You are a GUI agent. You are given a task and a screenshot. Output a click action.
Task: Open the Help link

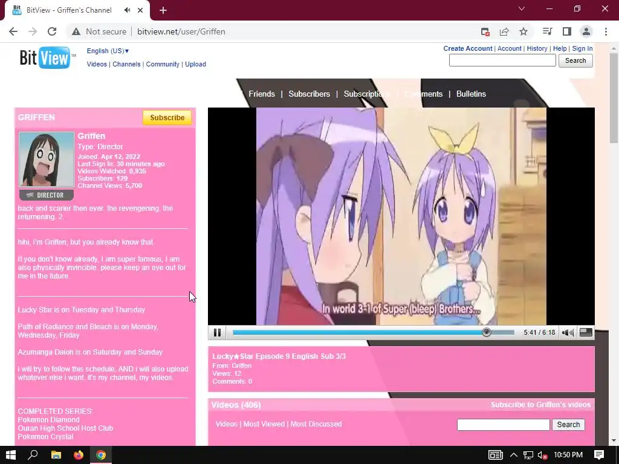click(560, 48)
